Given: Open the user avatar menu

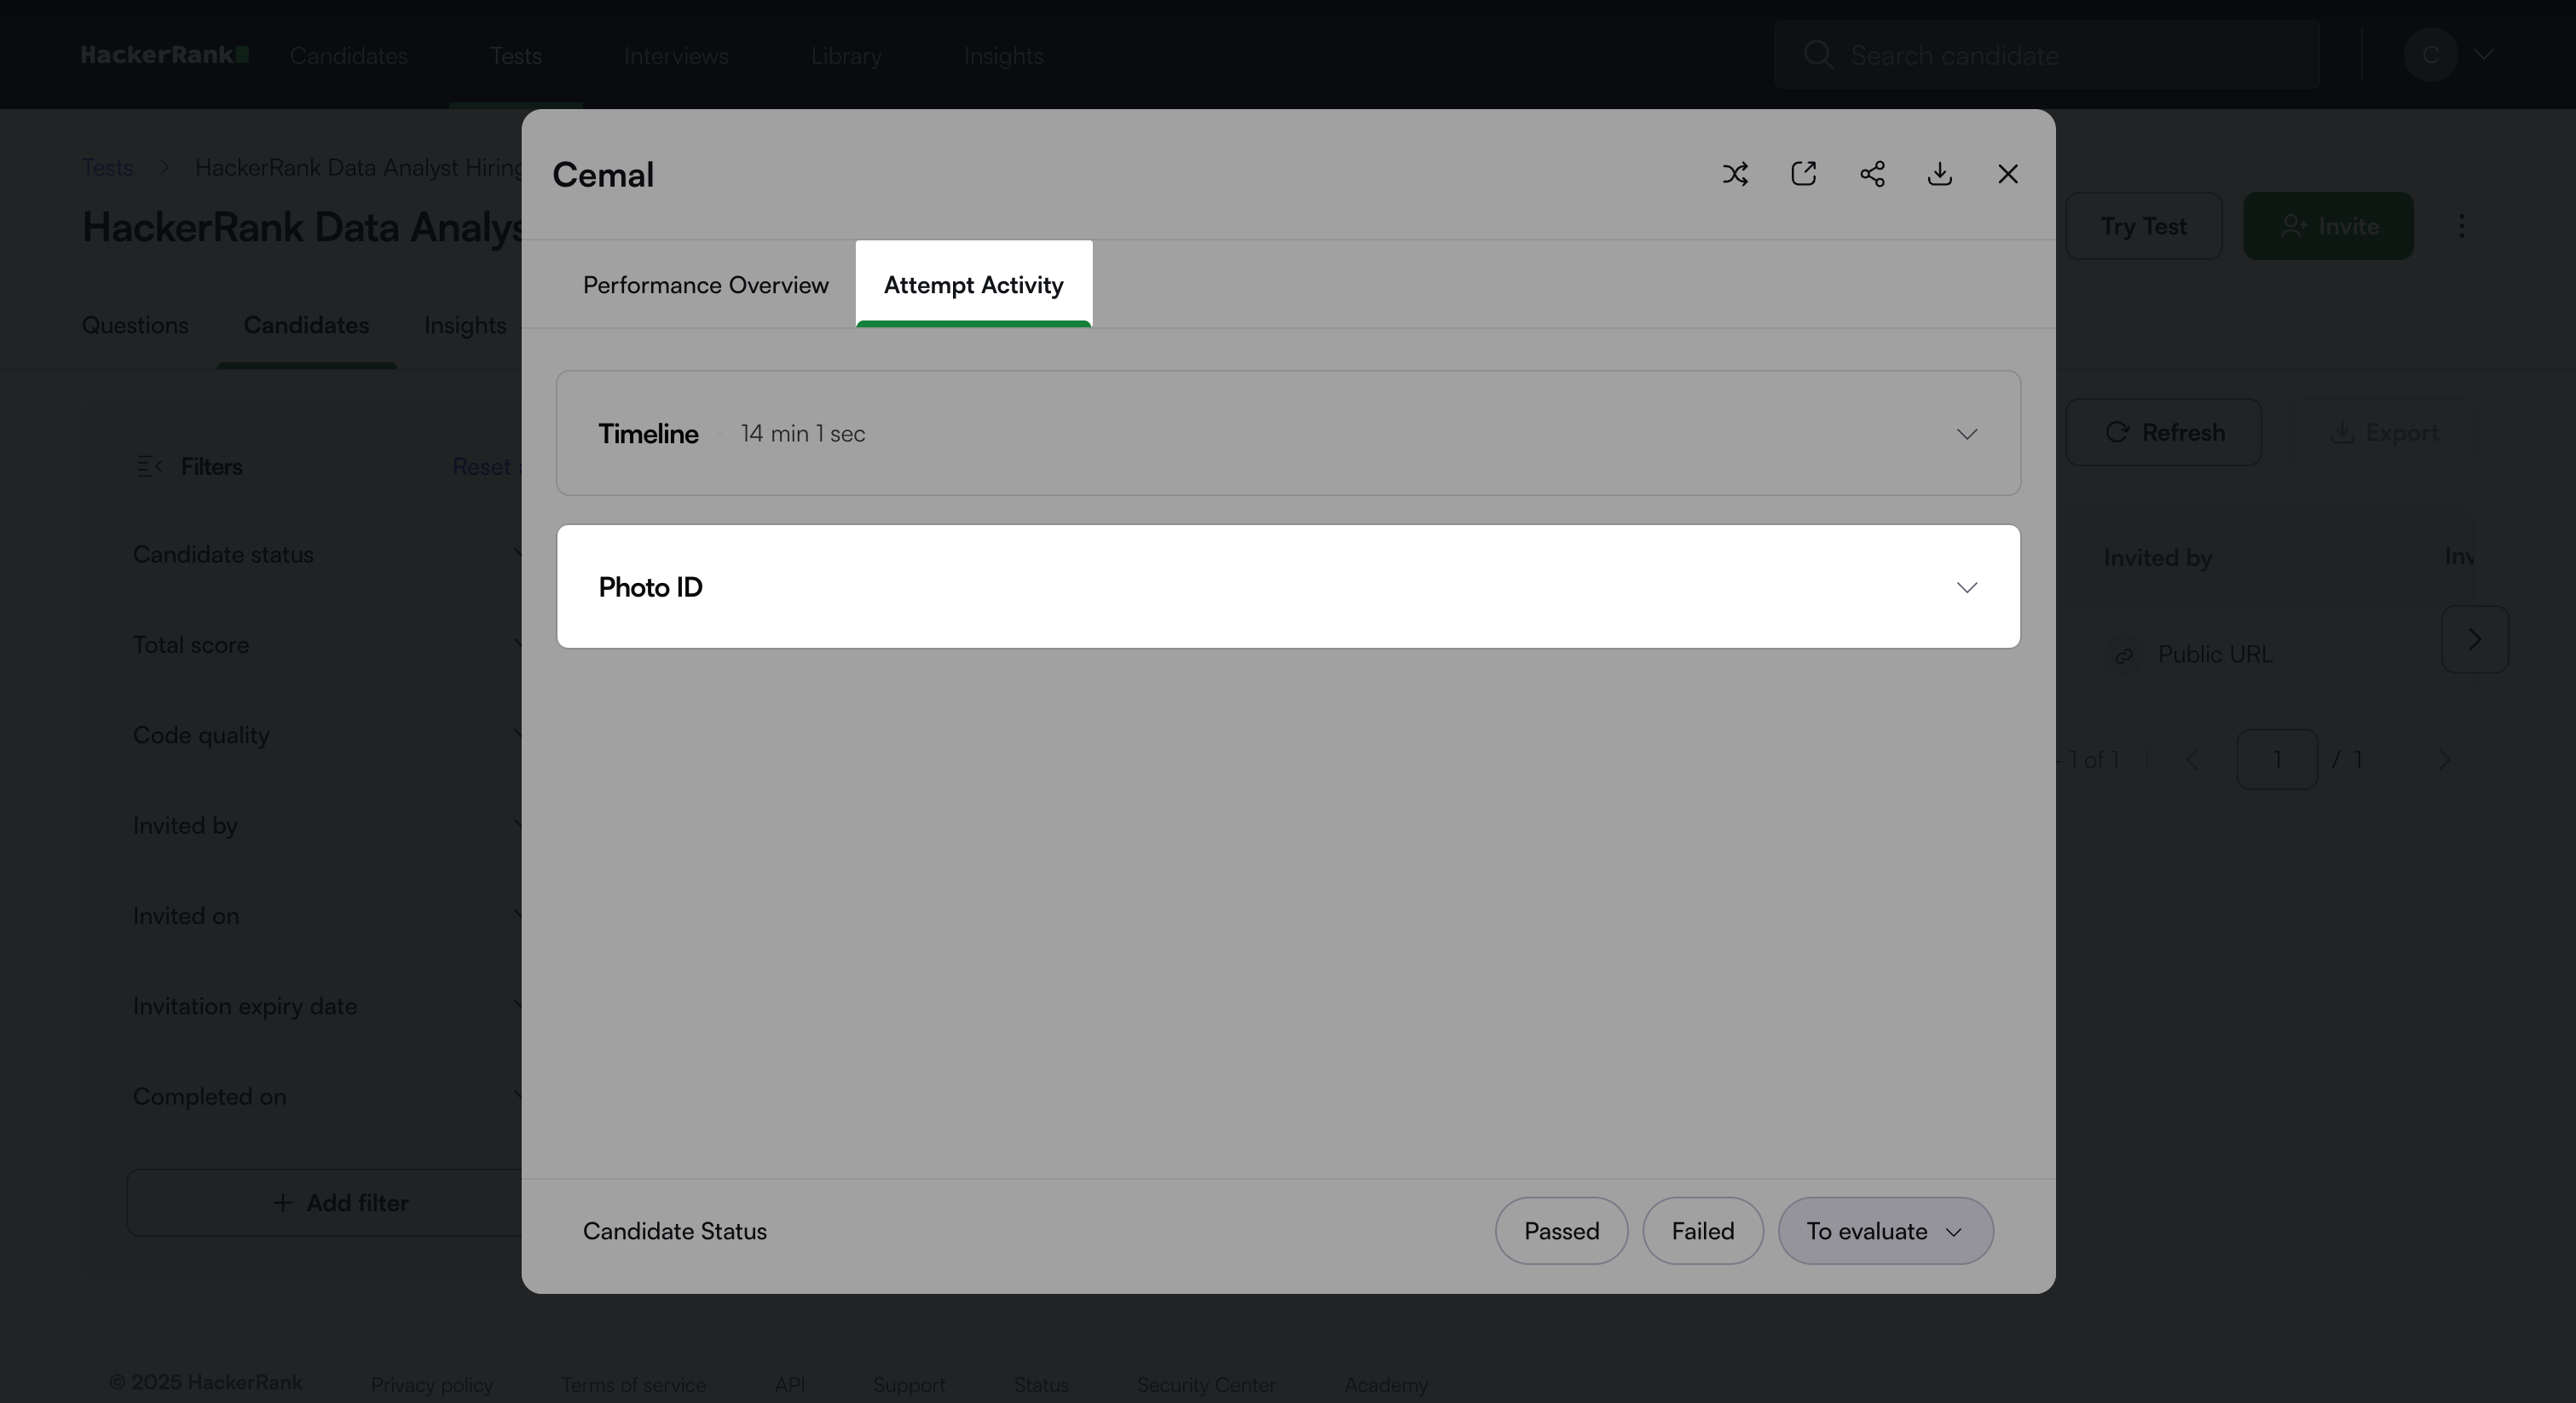Looking at the screenshot, I should click(2430, 55).
